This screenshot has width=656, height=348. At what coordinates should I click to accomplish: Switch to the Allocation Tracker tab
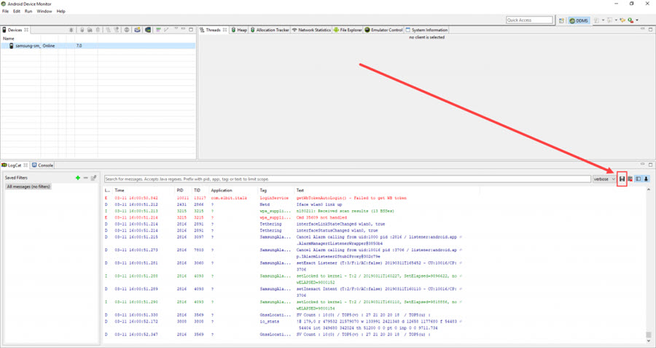[x=270, y=30]
